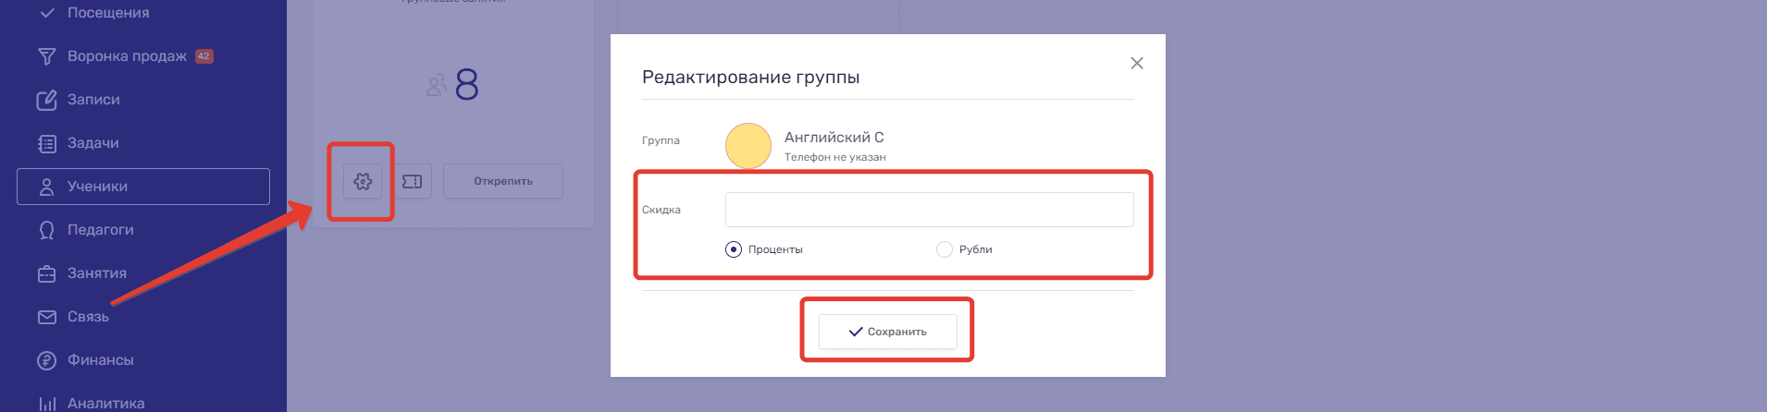This screenshot has width=1767, height=412.
Task: Go to the Педагоги menu item
Action: click(x=100, y=230)
